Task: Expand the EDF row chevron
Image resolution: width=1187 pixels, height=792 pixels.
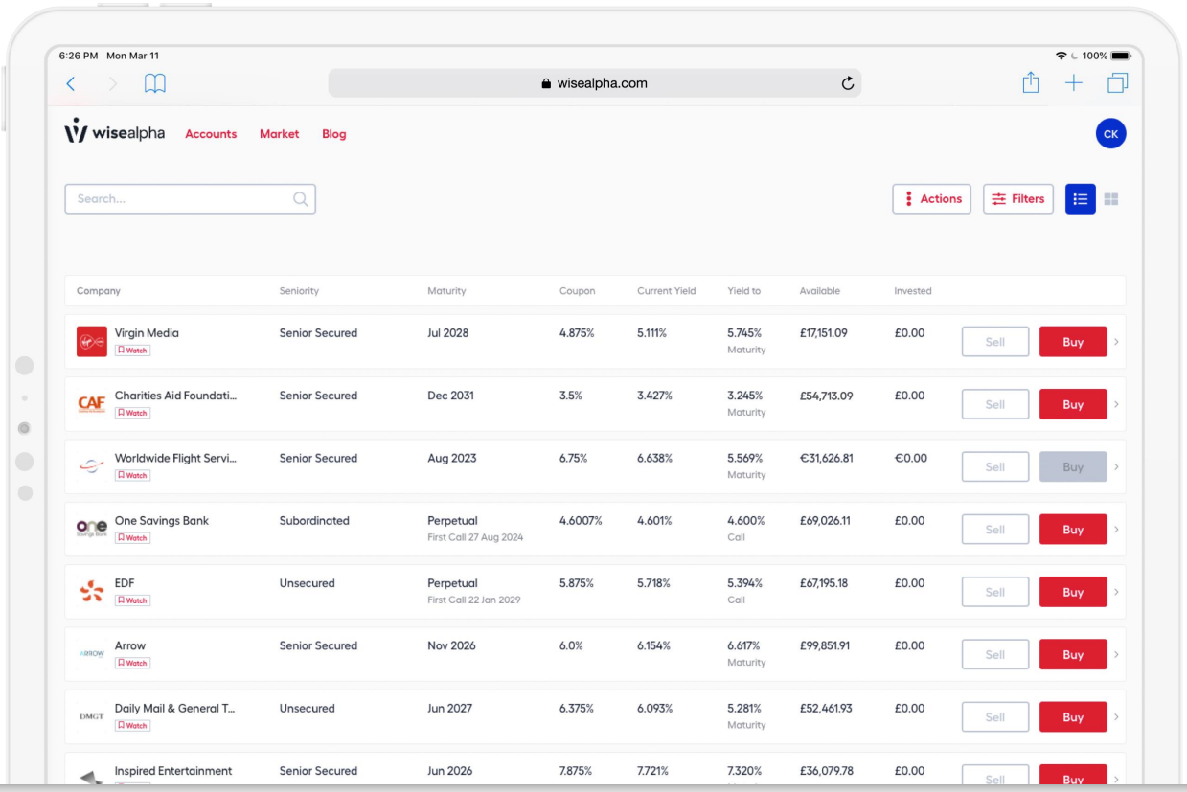Action: (x=1117, y=592)
